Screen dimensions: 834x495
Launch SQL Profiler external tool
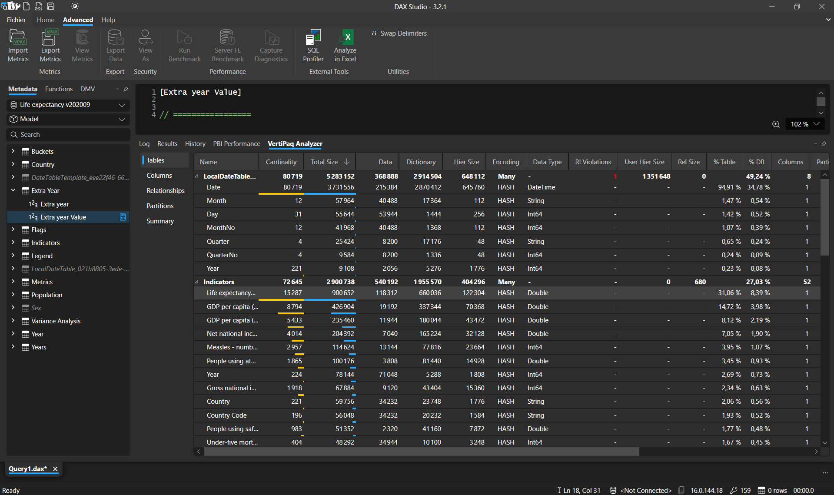coord(313,45)
